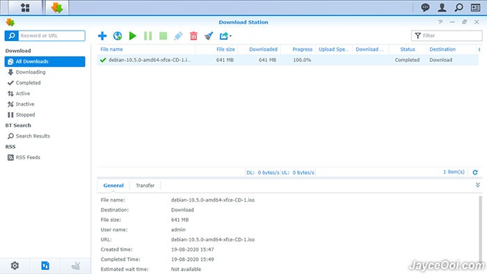This screenshot has height=274, width=487.
Task: Collapse the details panel chevron
Action: [x=478, y=185]
